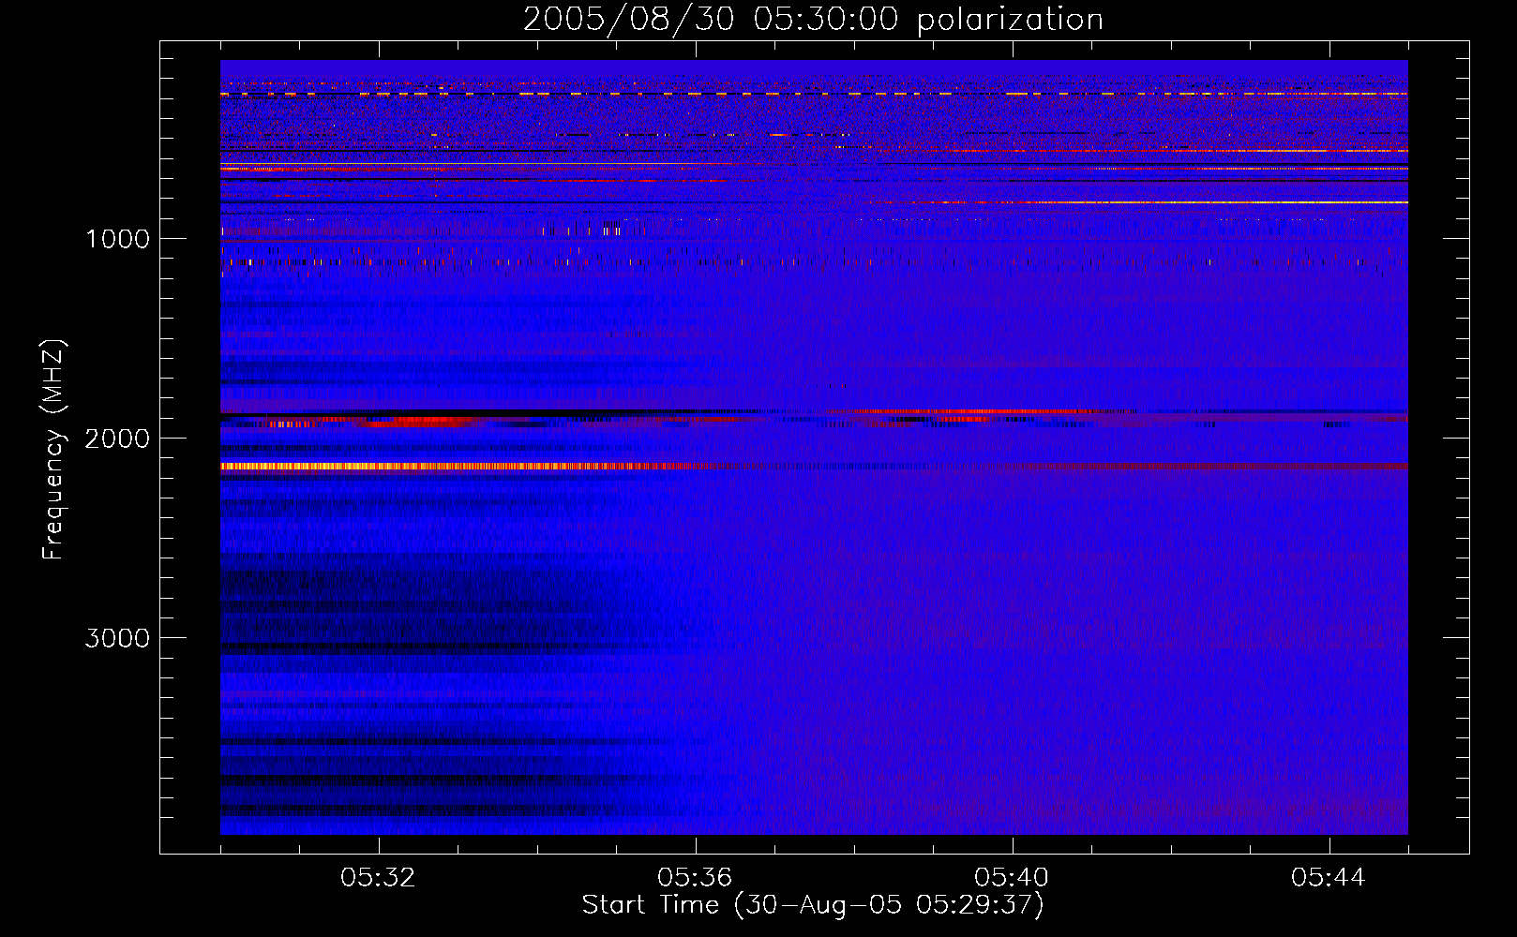Click the '05:36' time tick label
This screenshot has height=937, width=1517.
[696, 878]
